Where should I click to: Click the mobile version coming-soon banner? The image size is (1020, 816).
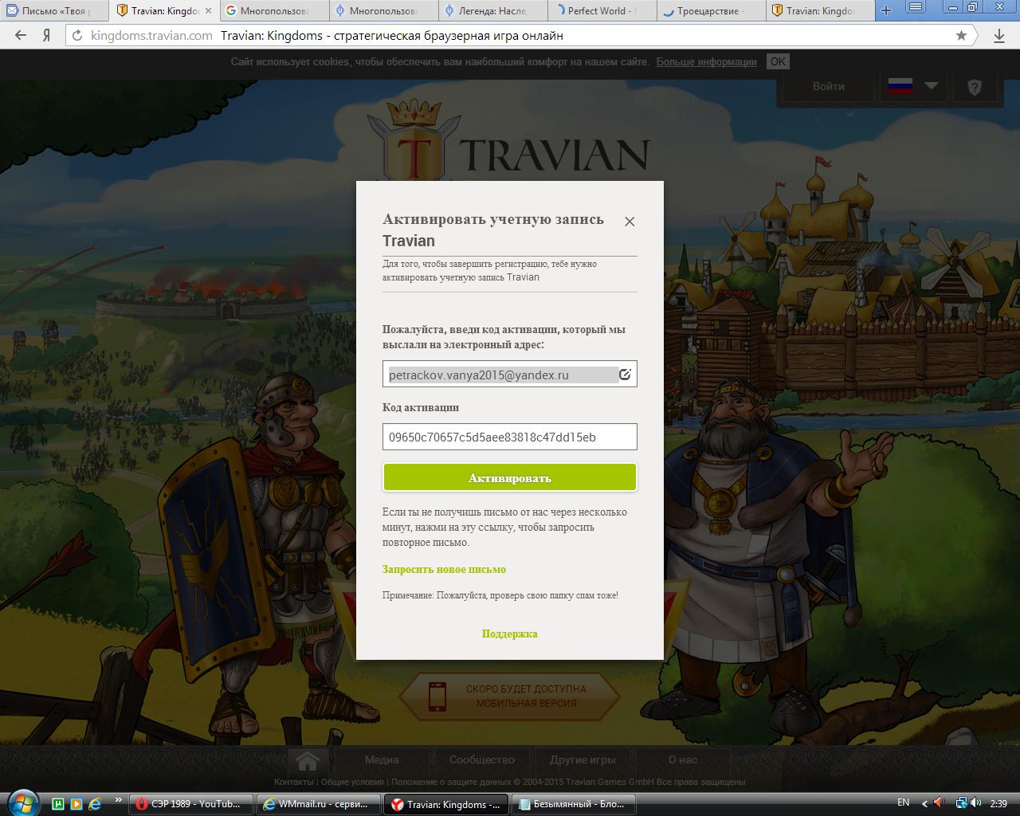510,696
